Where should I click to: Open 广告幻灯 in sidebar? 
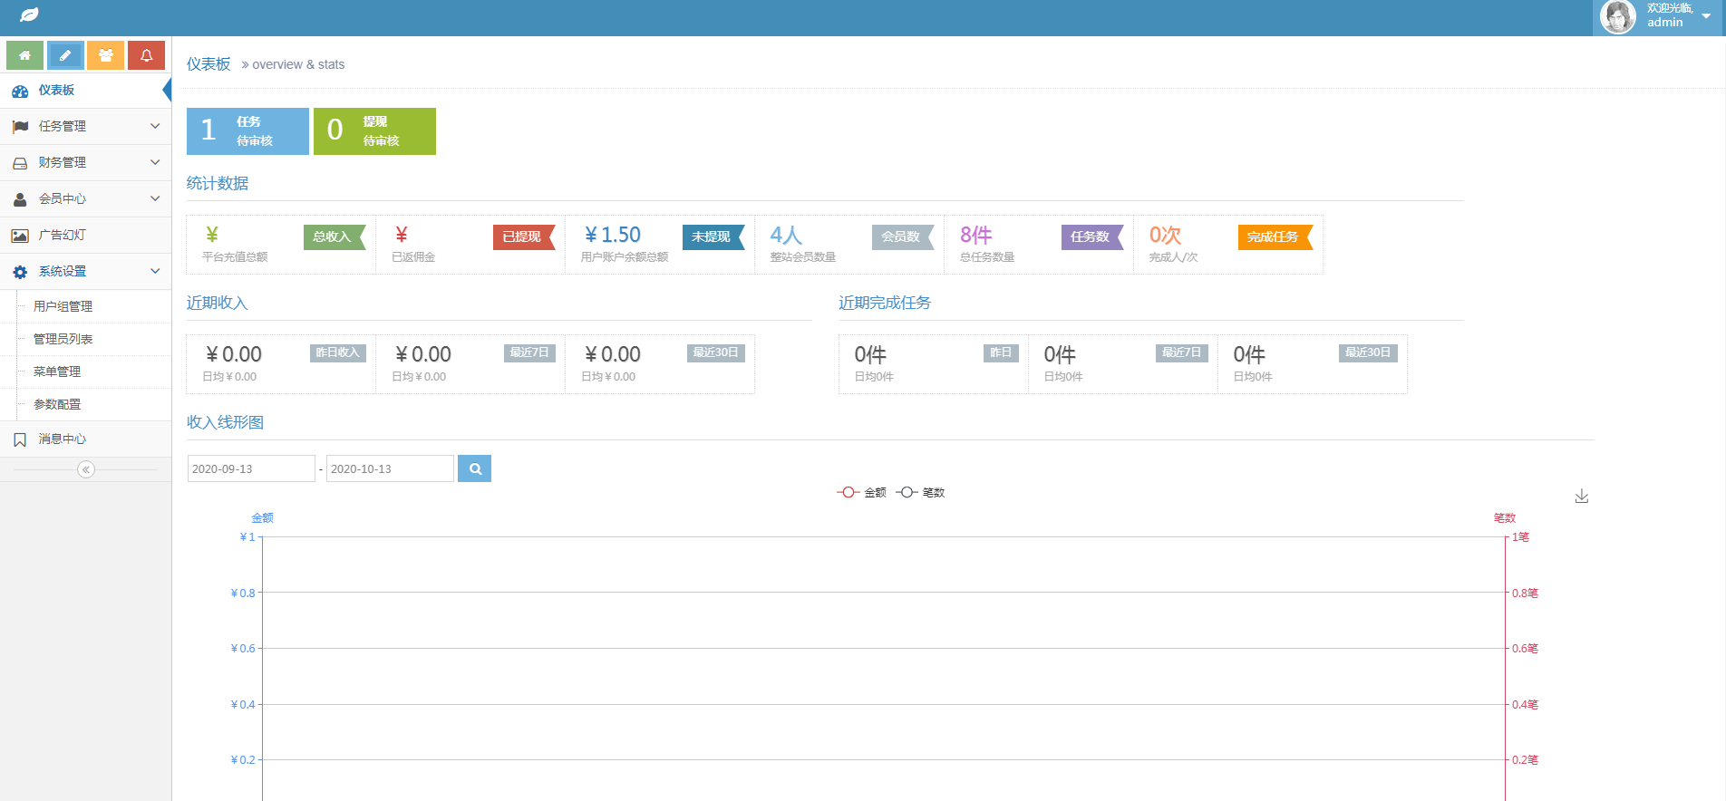[62, 235]
